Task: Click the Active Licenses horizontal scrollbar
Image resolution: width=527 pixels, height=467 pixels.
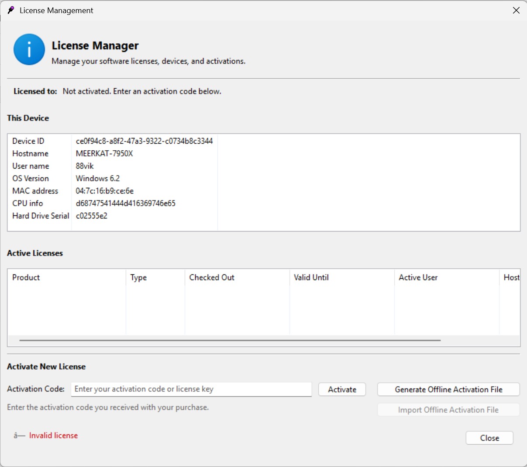Action: point(230,340)
